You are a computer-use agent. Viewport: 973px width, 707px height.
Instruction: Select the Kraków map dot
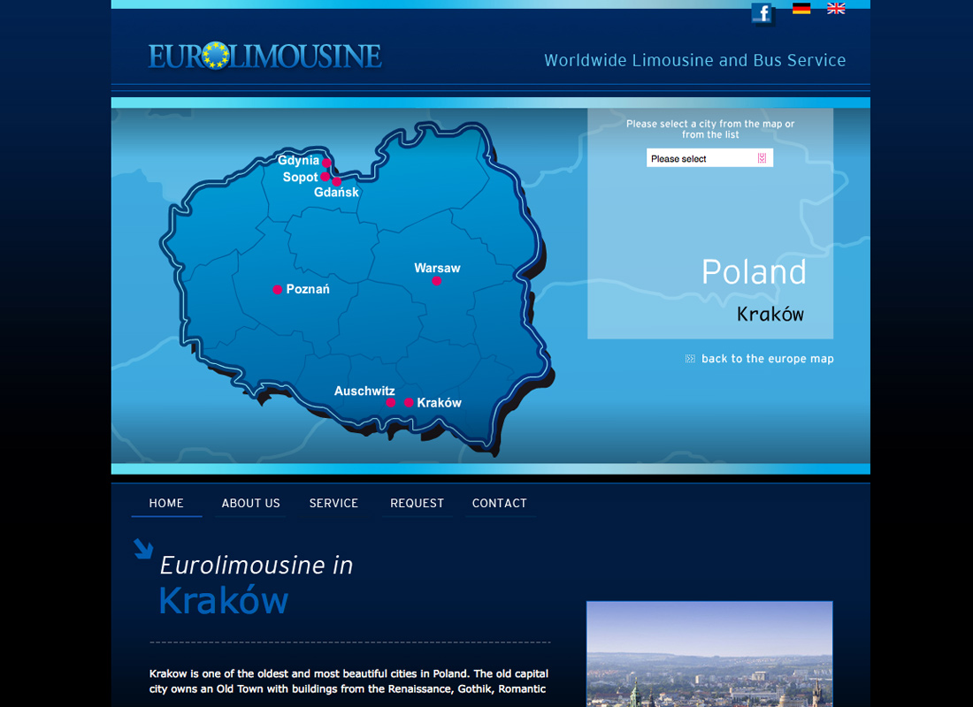tap(409, 402)
